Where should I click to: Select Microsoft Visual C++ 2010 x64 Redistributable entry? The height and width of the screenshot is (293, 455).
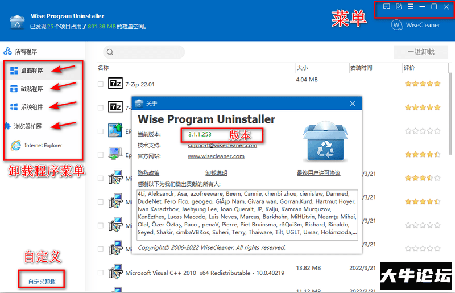coord(205,273)
